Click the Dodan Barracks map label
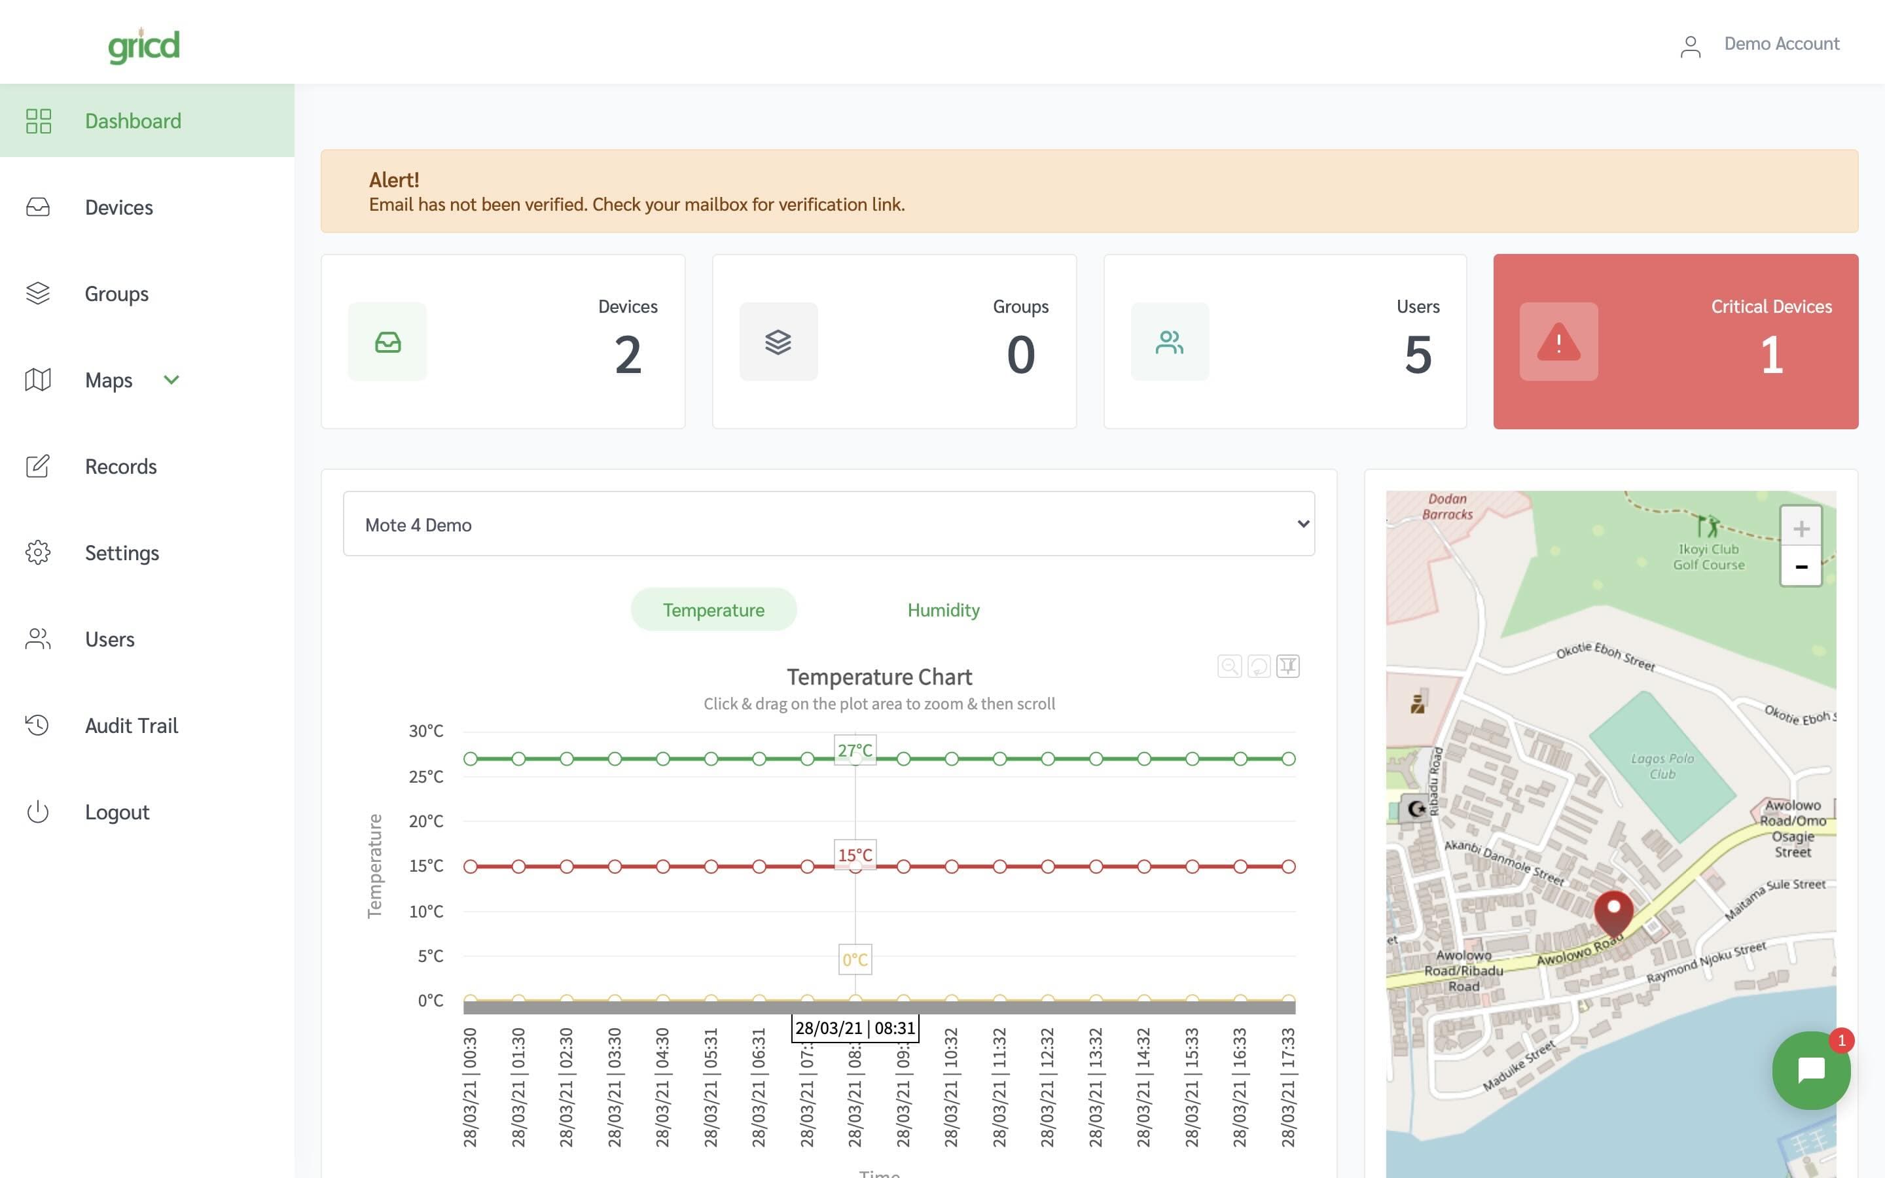This screenshot has height=1178, width=1885. [x=1447, y=507]
